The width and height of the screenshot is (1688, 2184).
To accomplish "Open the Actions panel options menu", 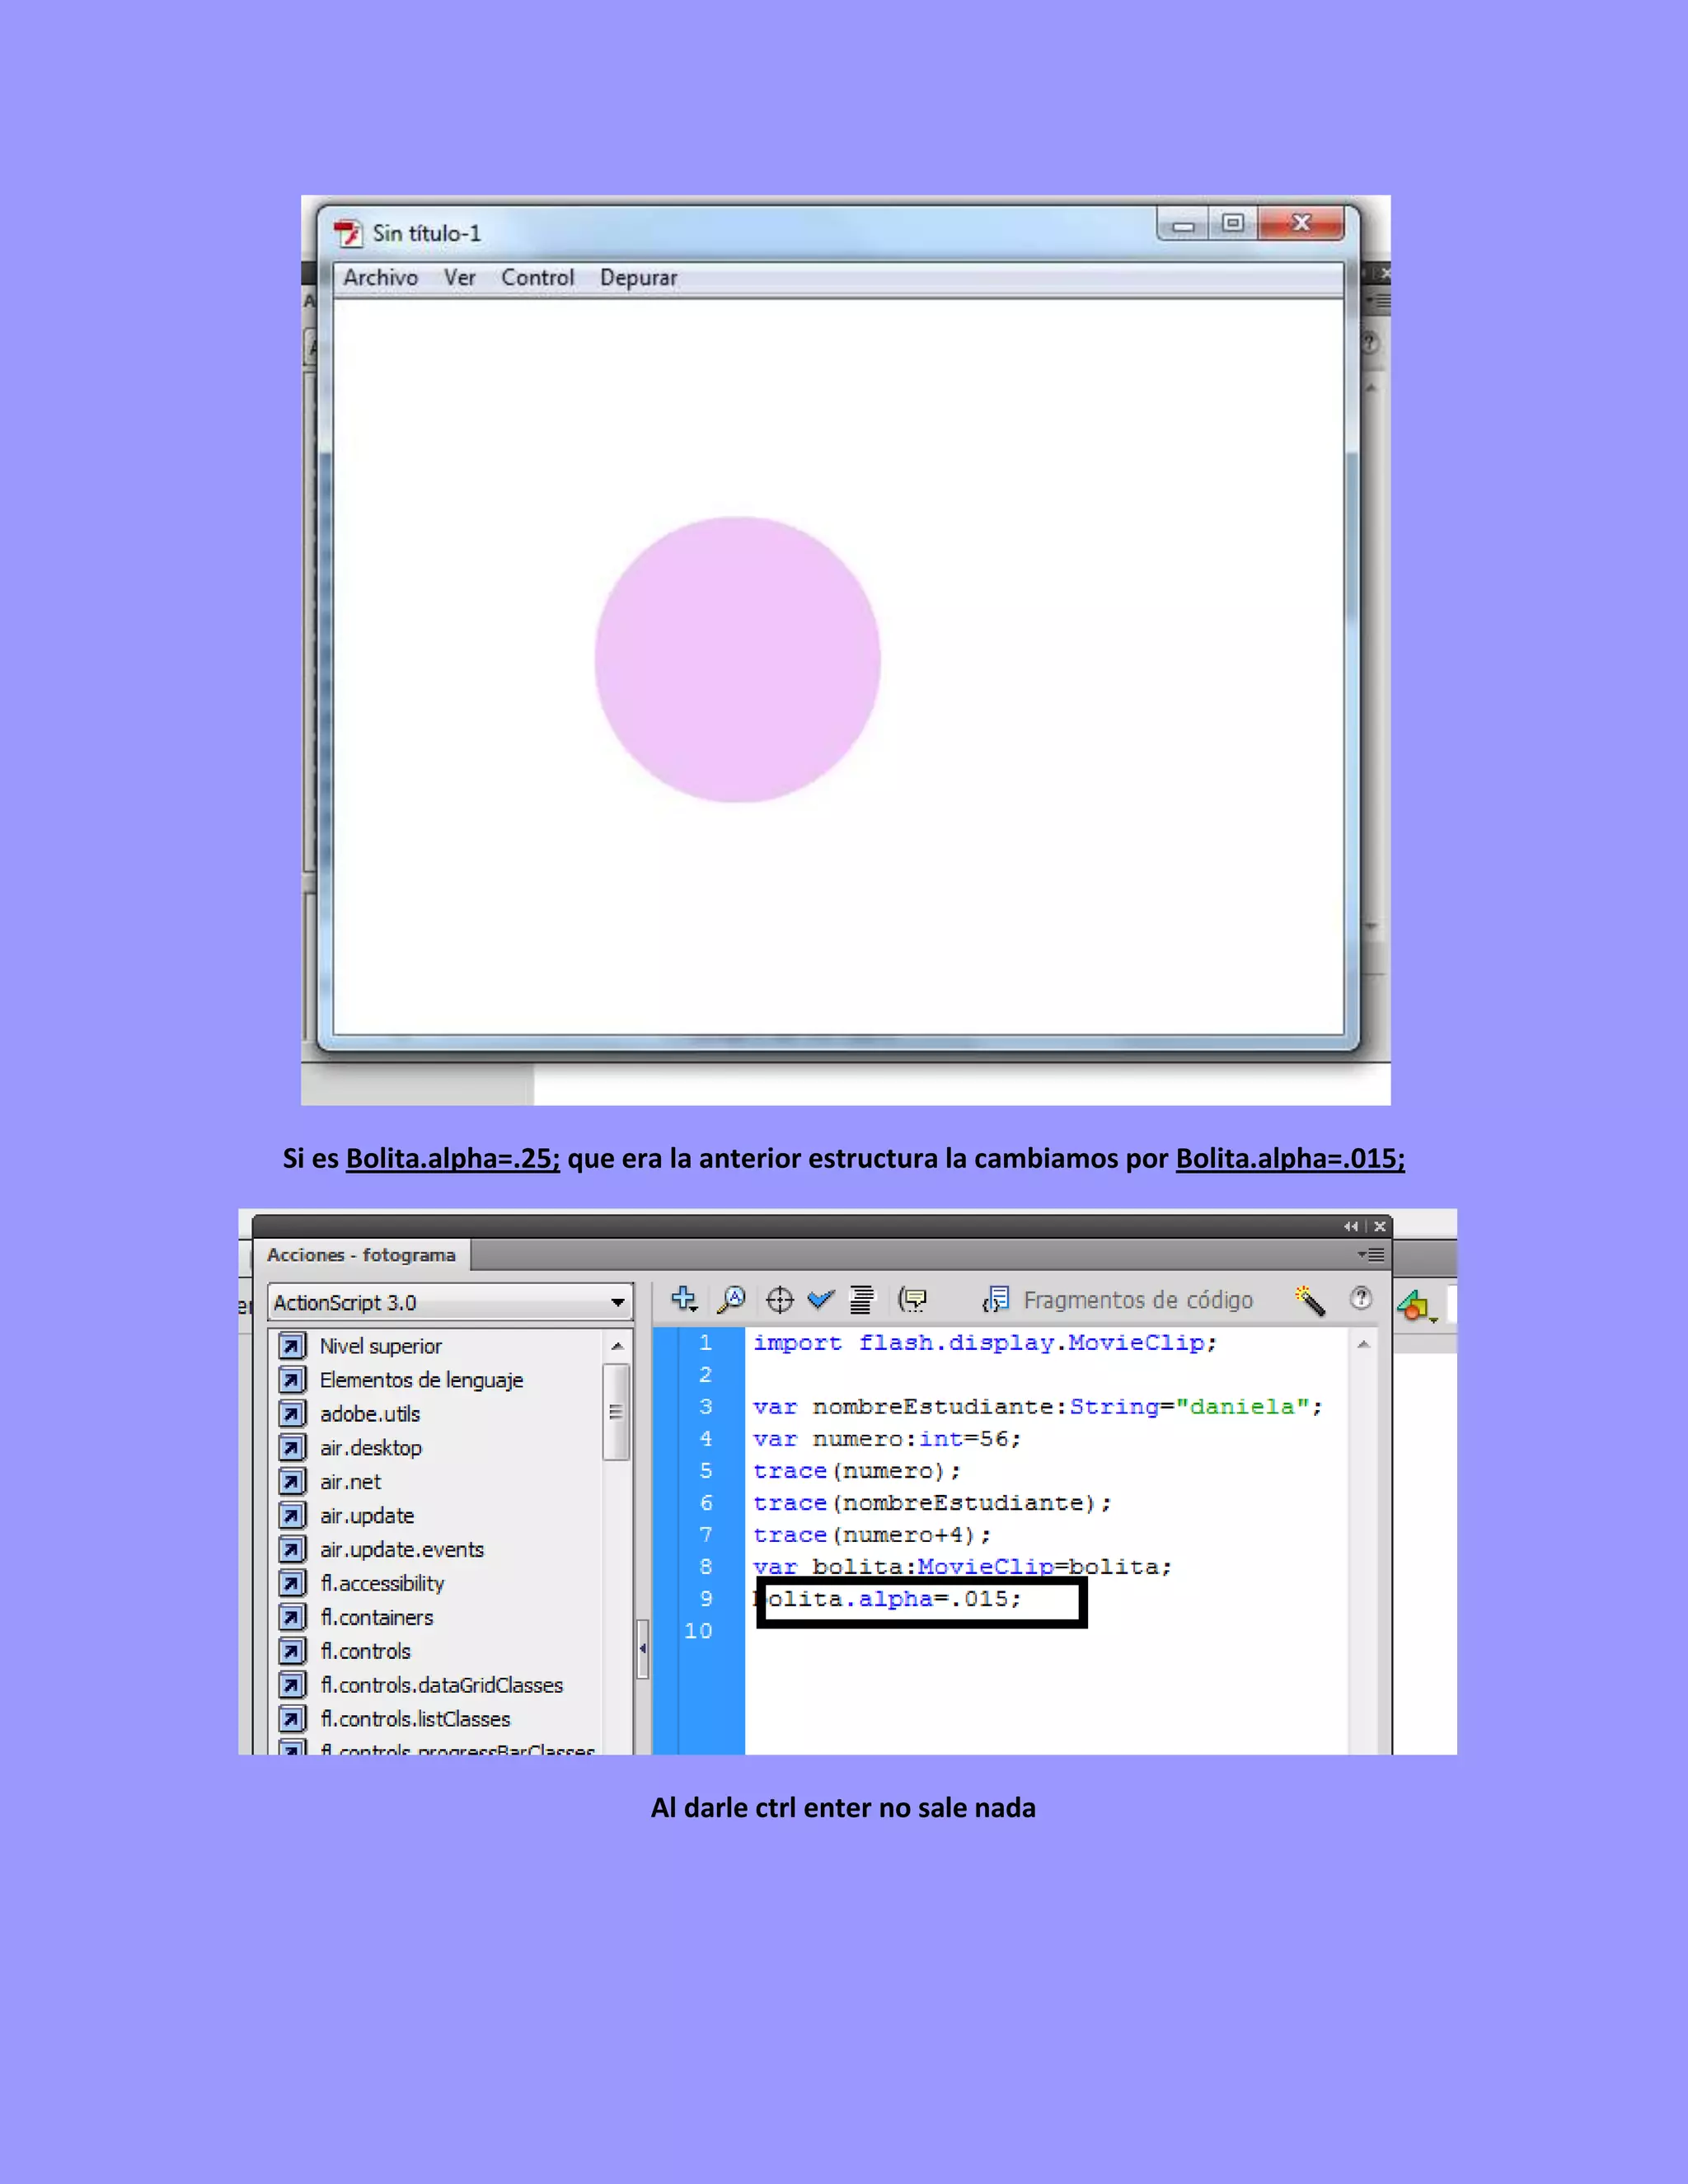I will (x=1371, y=1254).
